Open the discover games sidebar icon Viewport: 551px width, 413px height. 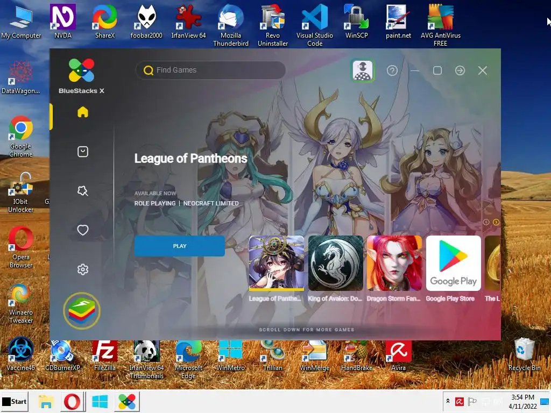[83, 191]
